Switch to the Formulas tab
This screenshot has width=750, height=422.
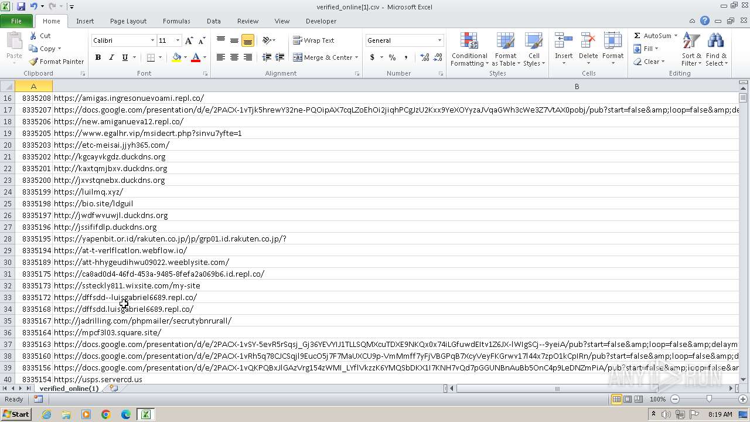(x=176, y=21)
